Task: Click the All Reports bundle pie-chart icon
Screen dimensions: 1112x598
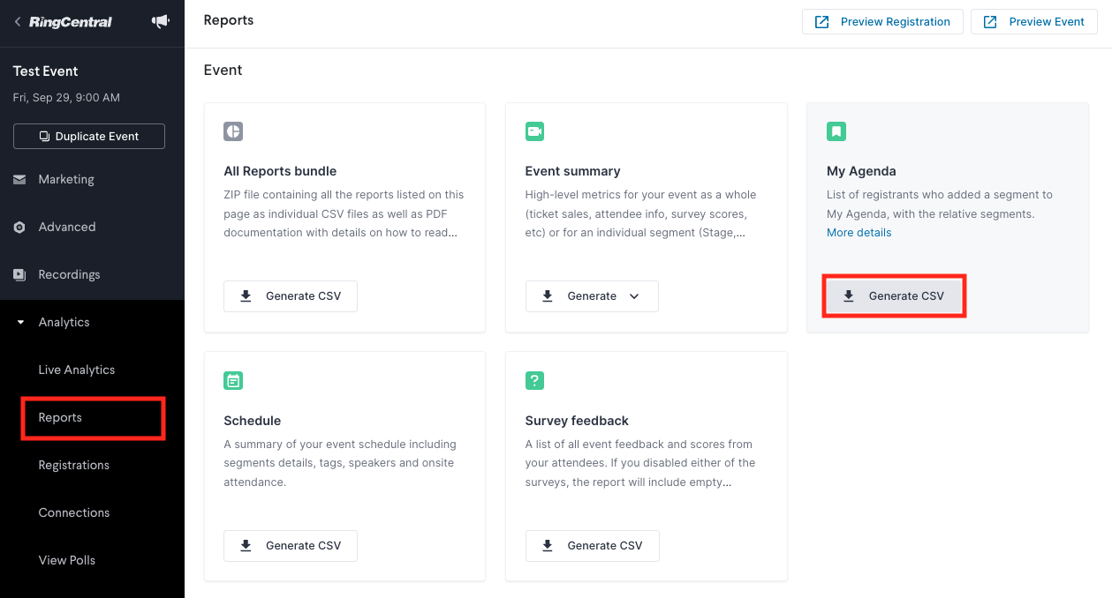Action: 233,131
